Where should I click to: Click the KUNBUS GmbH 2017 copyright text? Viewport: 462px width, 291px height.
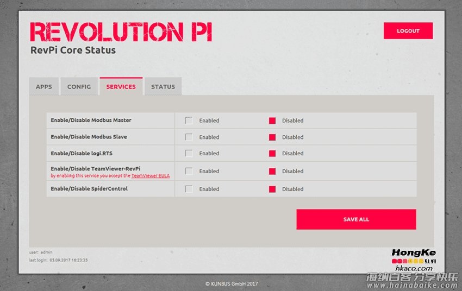(x=232, y=283)
